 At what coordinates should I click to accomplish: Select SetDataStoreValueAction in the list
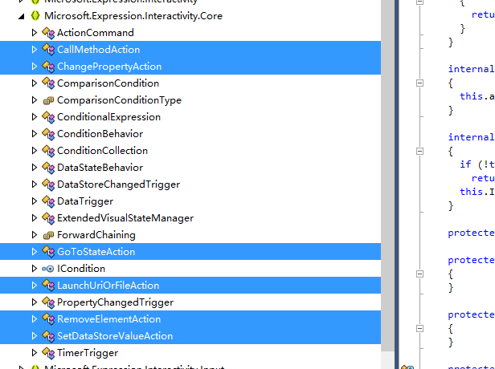click(114, 336)
